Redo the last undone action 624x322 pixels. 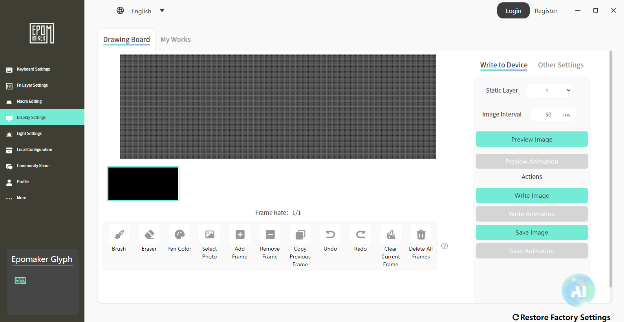[360, 235]
